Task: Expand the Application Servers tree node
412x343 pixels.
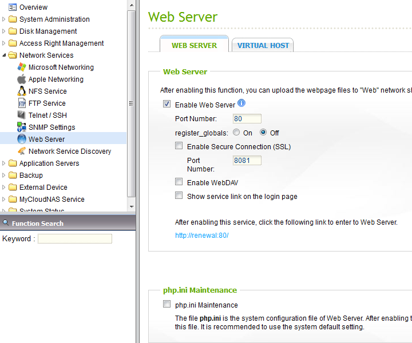Action: pyautogui.click(x=5, y=163)
